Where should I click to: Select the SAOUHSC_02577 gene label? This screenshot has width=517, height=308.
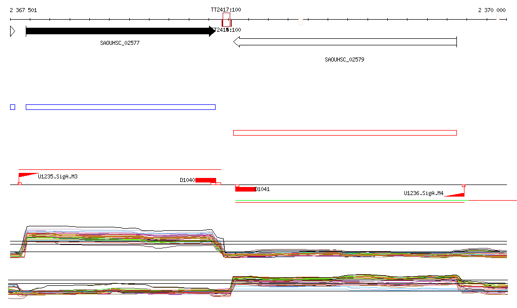tap(120, 43)
